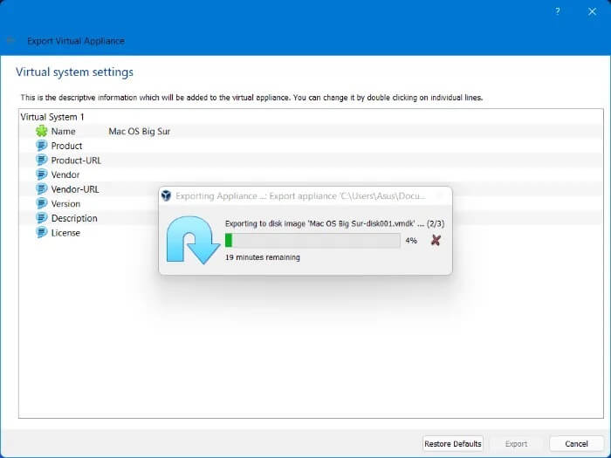Click the large blue export arrow icon
The image size is (611, 458).
coord(192,239)
